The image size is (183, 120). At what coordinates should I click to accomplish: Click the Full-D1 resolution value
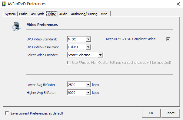pos(77,47)
